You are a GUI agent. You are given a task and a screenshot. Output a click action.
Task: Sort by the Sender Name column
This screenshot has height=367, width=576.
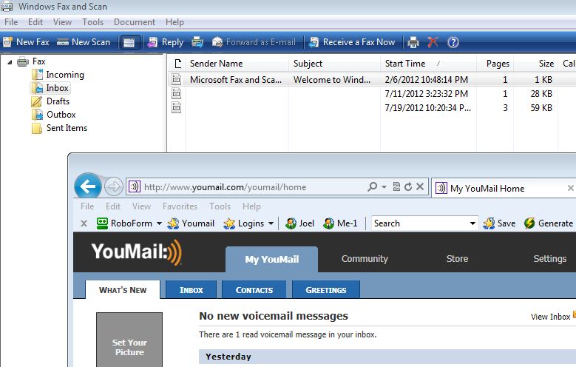[237, 64]
